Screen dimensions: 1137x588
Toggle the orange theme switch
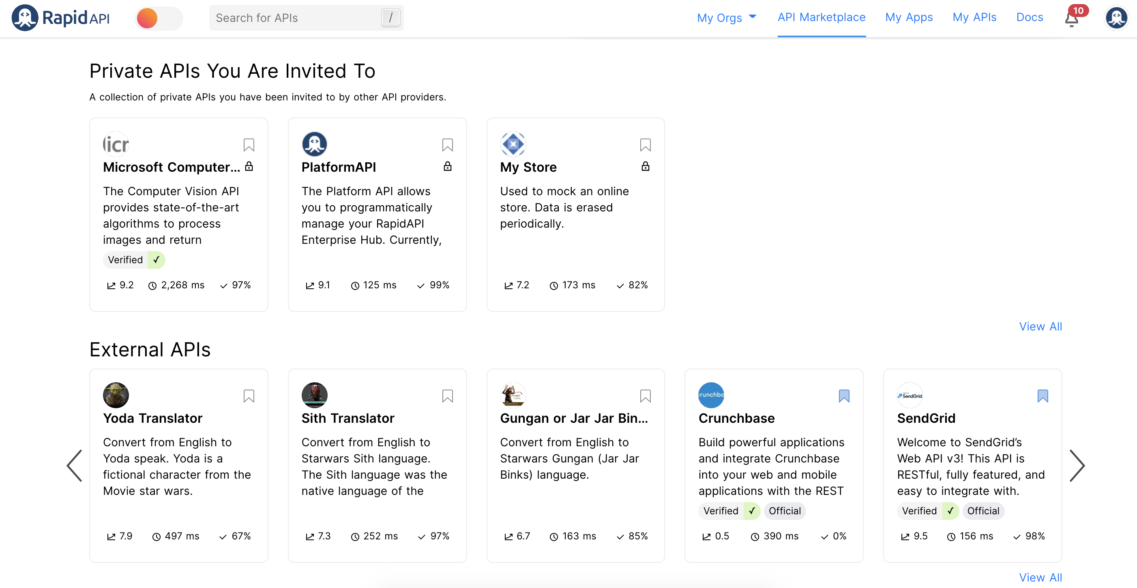click(x=158, y=18)
